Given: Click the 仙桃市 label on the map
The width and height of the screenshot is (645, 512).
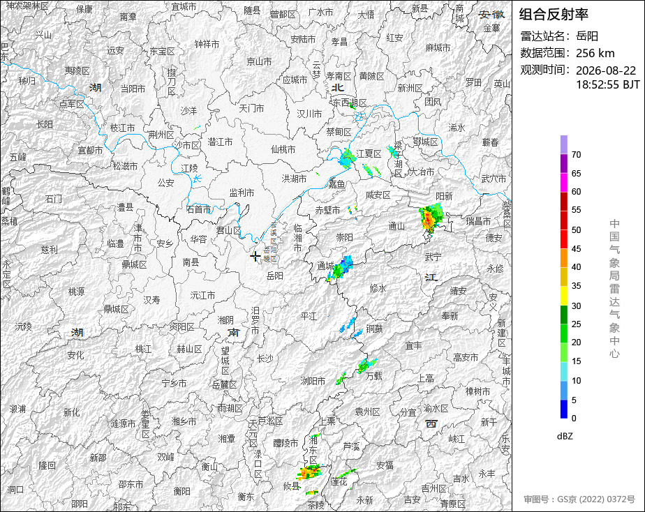Looking at the screenshot, I should point(283,149).
